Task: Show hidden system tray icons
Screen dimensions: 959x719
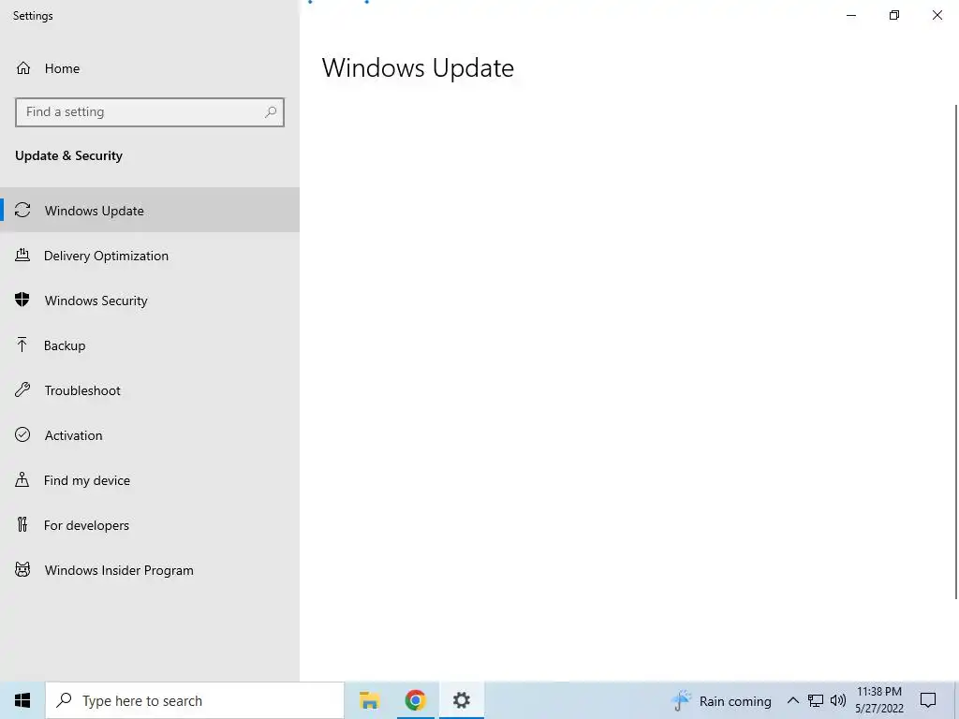Action: point(792,700)
